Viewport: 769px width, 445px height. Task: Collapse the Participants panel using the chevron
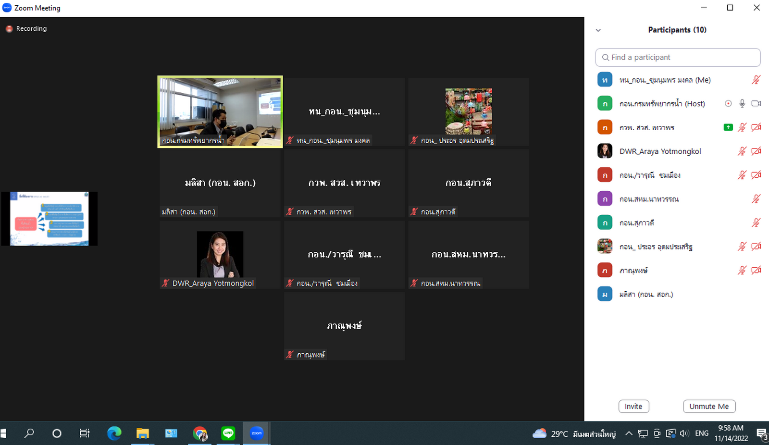(598, 30)
